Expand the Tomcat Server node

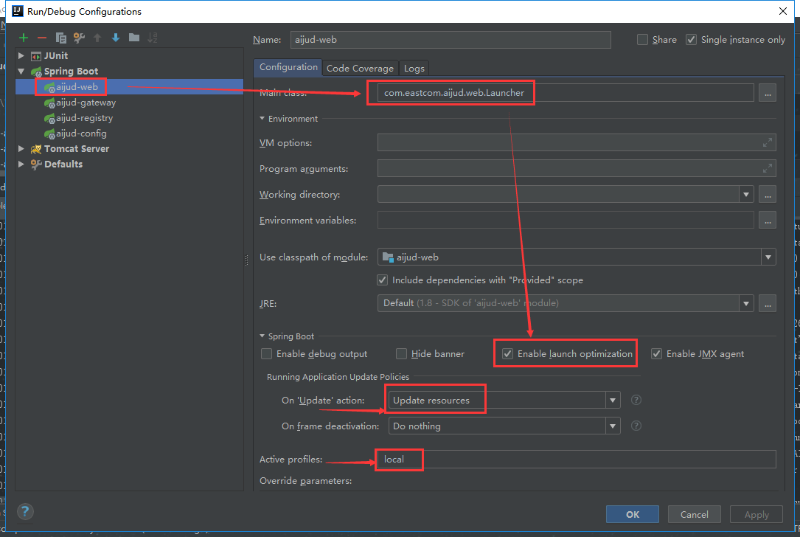coord(21,148)
